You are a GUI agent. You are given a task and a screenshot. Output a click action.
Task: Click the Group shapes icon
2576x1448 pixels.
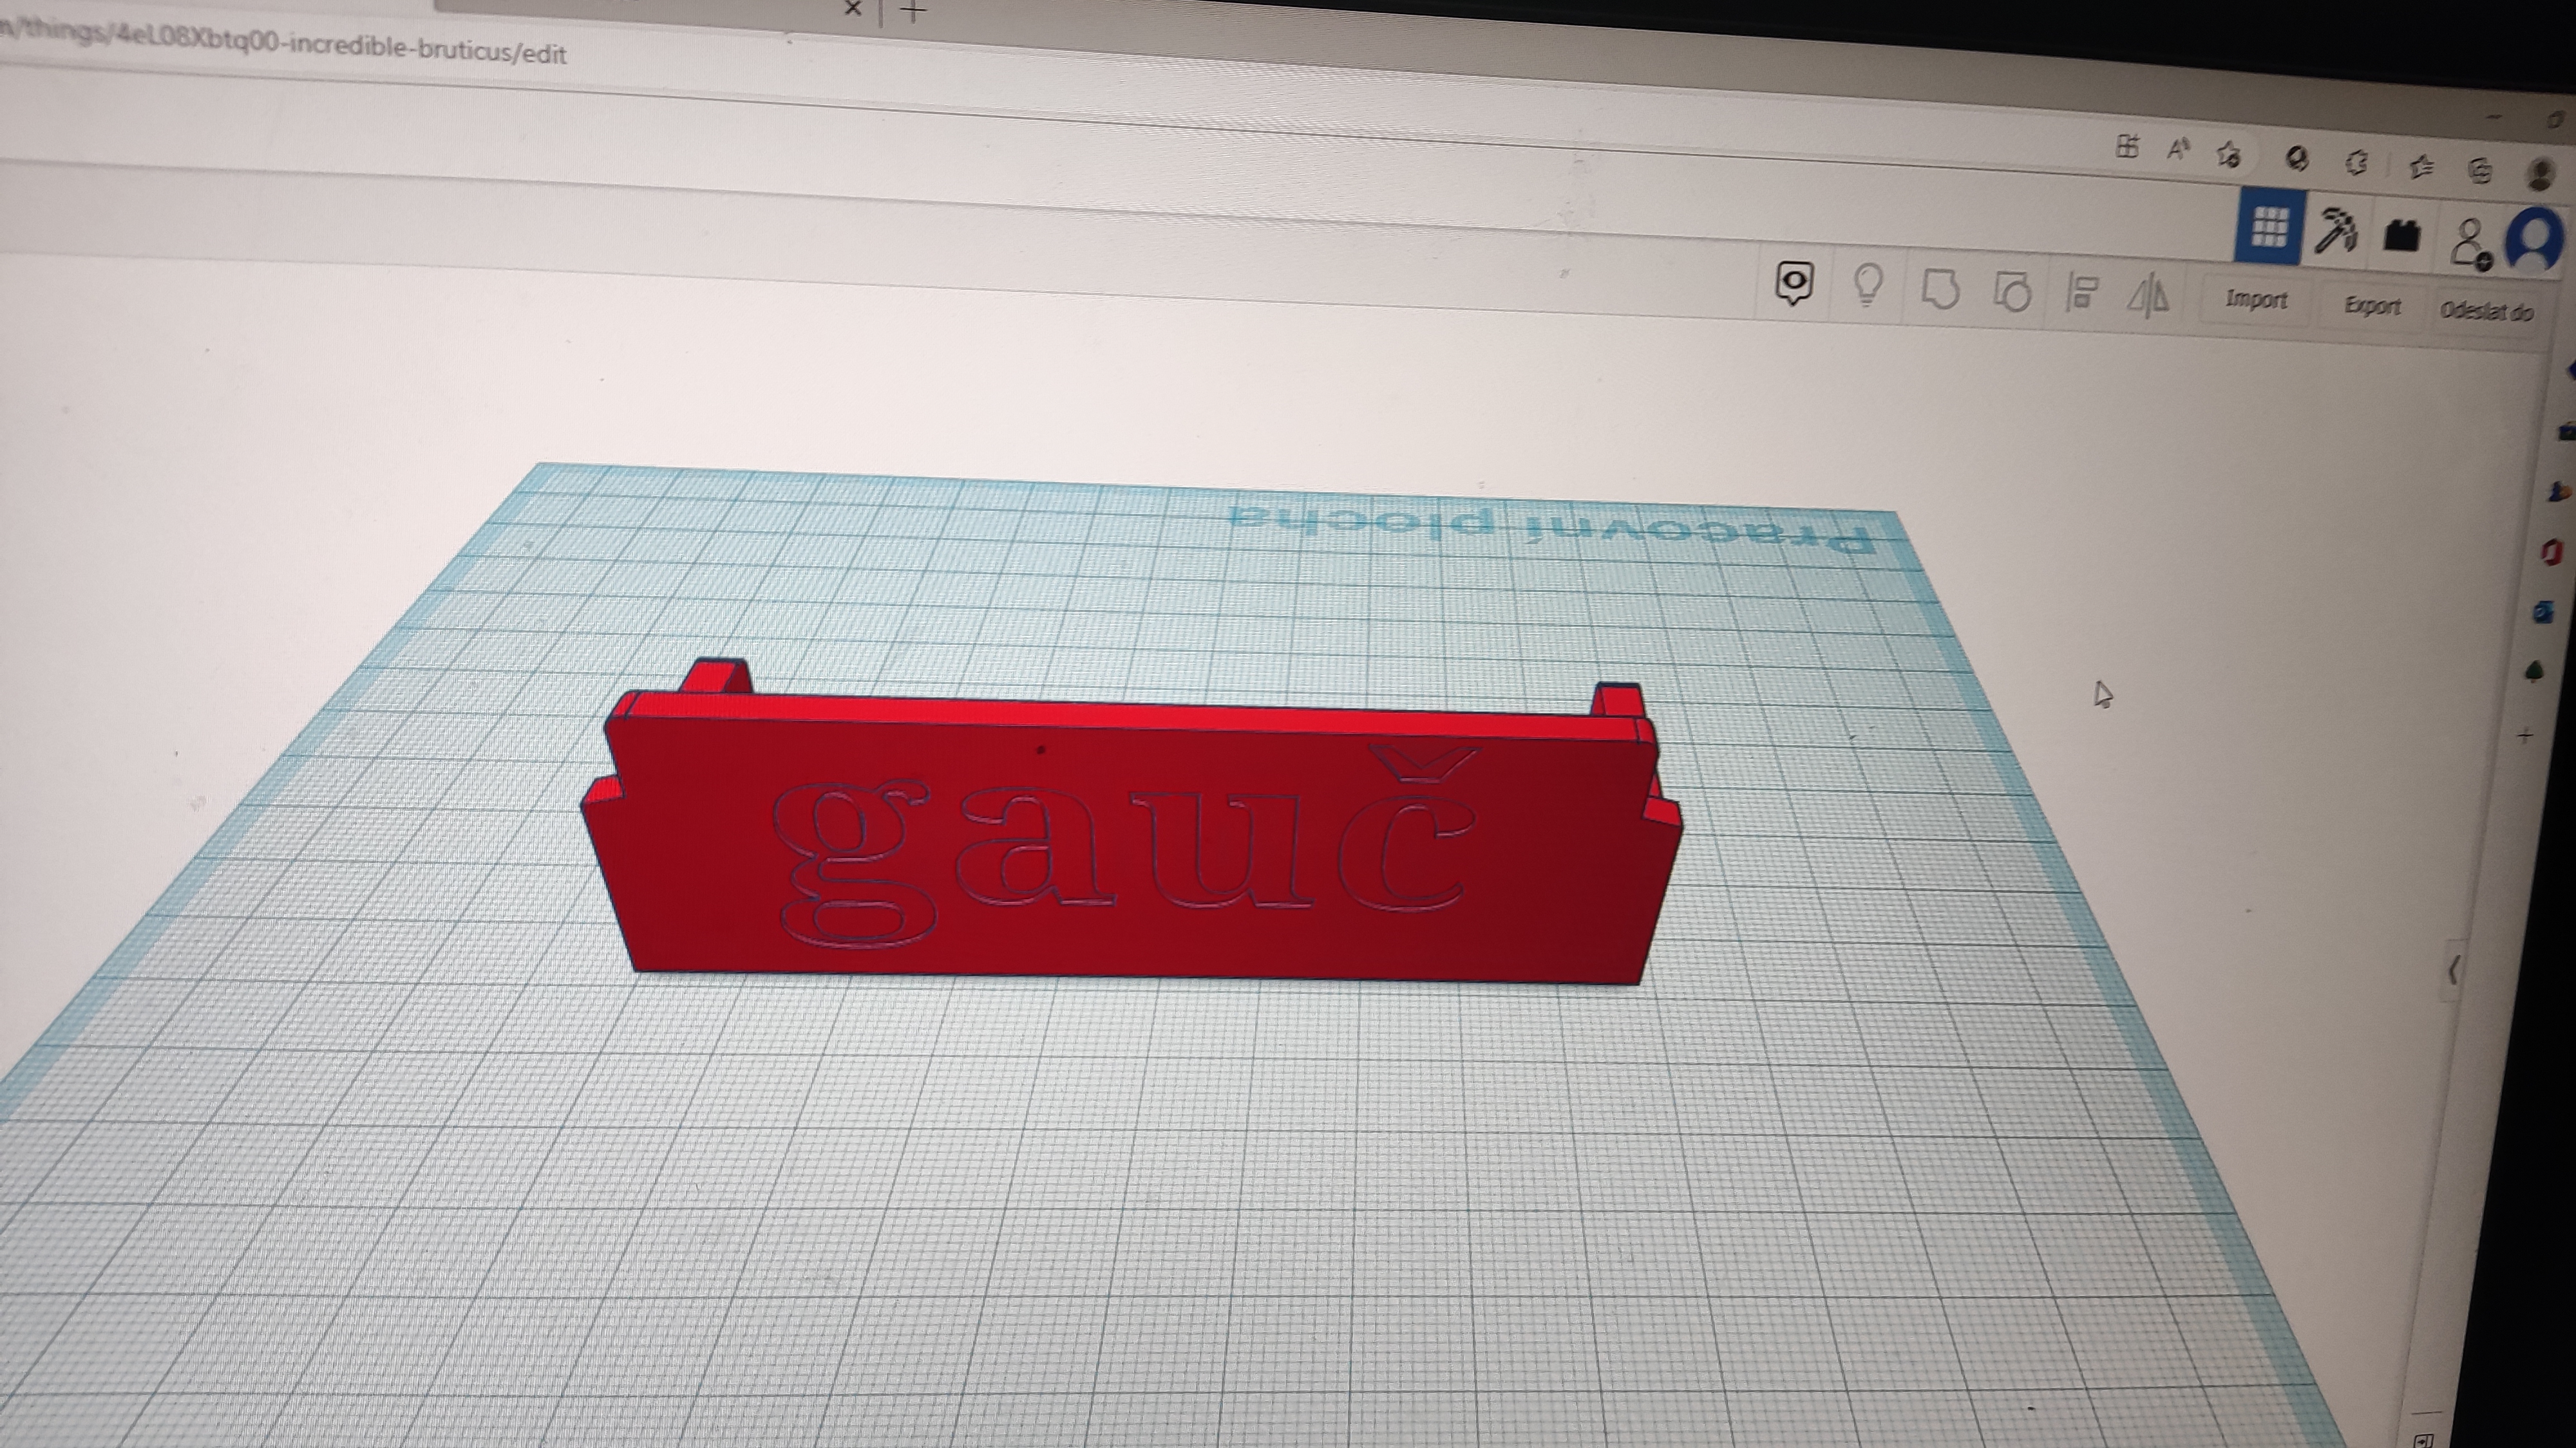click(x=1940, y=290)
